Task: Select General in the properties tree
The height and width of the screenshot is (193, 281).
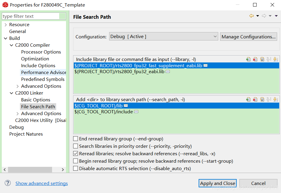Action: (x=18, y=31)
